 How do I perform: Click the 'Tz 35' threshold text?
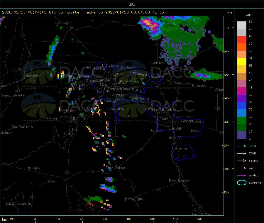(x=158, y=12)
